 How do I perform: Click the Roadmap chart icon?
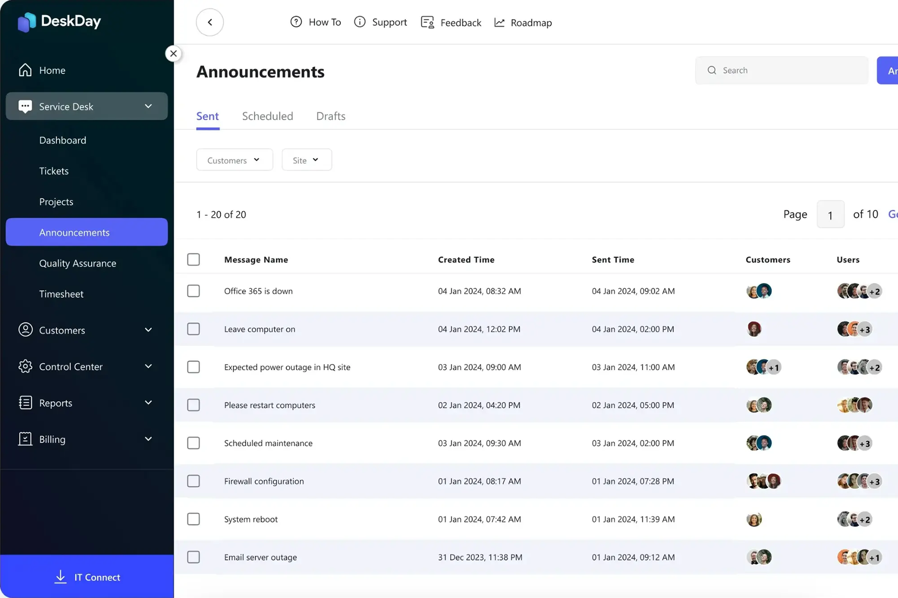[x=499, y=23]
